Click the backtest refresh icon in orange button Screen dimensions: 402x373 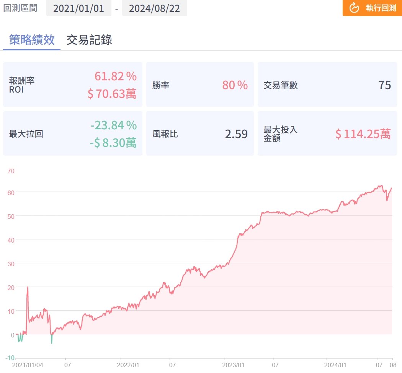click(x=355, y=8)
